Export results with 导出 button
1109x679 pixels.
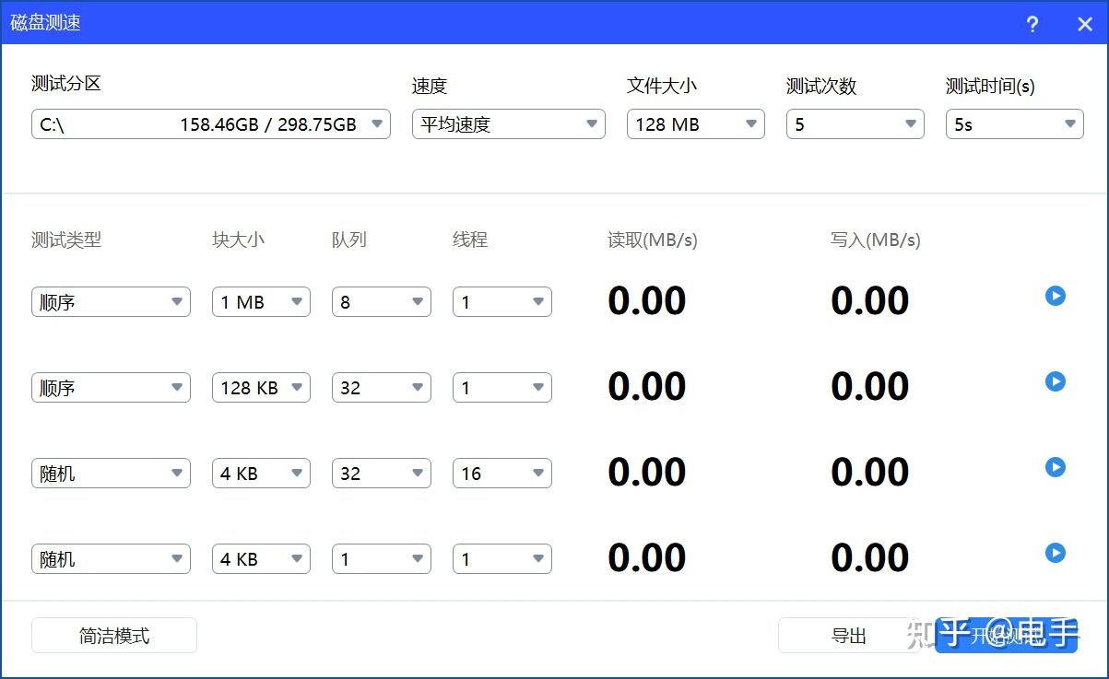click(850, 635)
